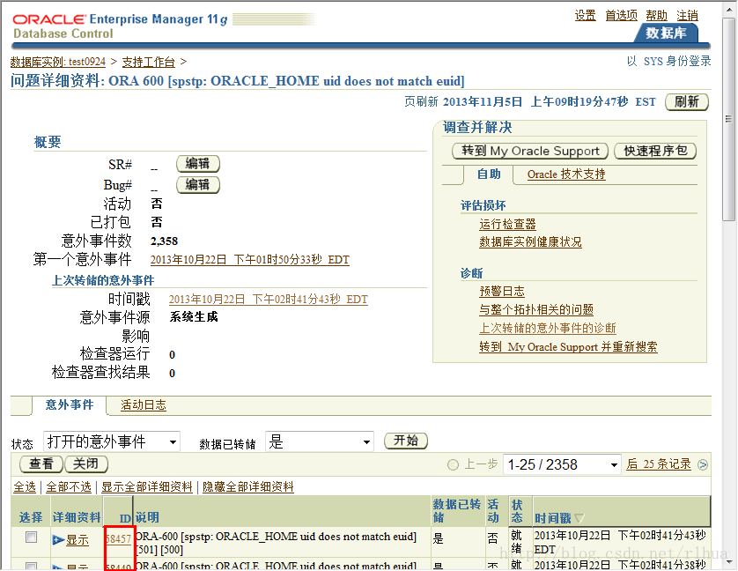Open 数据库实例健康状况 link
This screenshot has width=738, height=571.
[530, 242]
